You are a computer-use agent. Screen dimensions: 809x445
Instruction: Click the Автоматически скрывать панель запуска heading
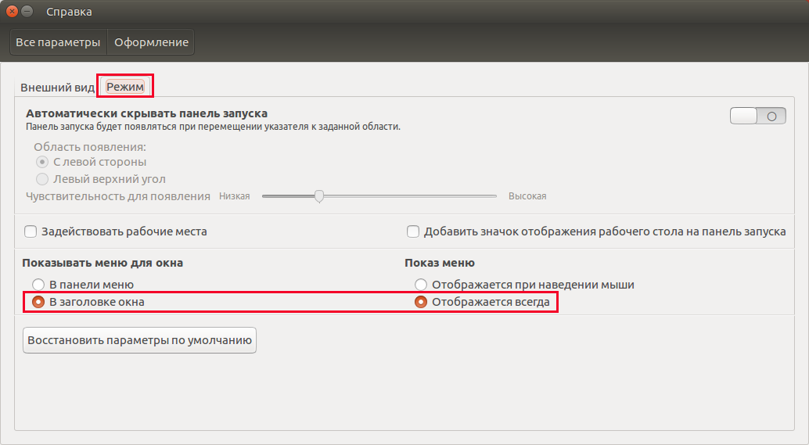[146, 113]
